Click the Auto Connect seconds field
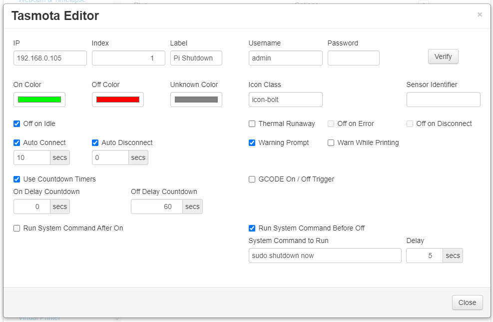This screenshot has height=322, width=493. [32, 157]
